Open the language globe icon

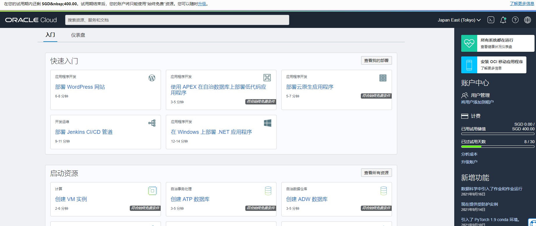[528, 20]
